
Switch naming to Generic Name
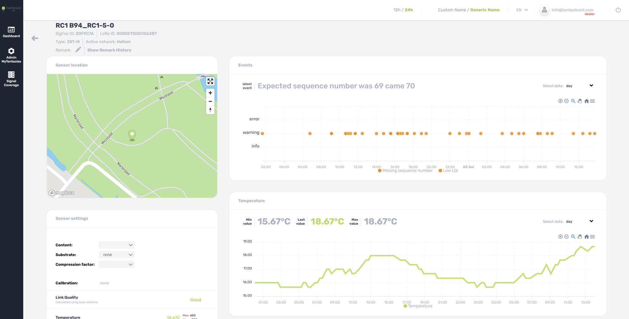pyautogui.click(x=485, y=10)
